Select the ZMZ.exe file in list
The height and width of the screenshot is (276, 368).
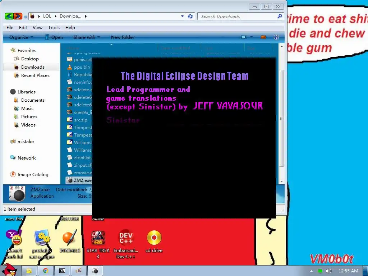(x=79, y=180)
